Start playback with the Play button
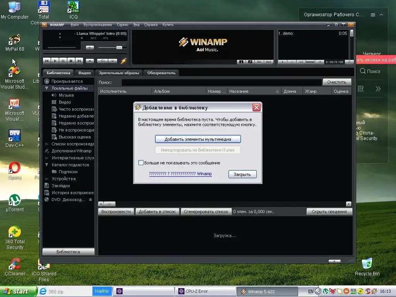 55,61
